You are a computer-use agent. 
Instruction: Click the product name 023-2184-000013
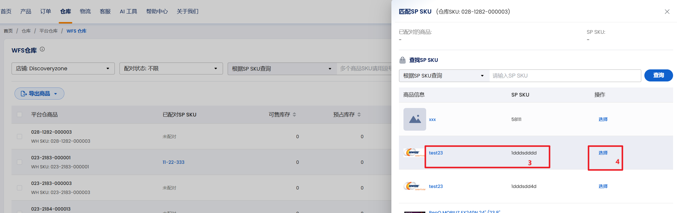coord(51,209)
